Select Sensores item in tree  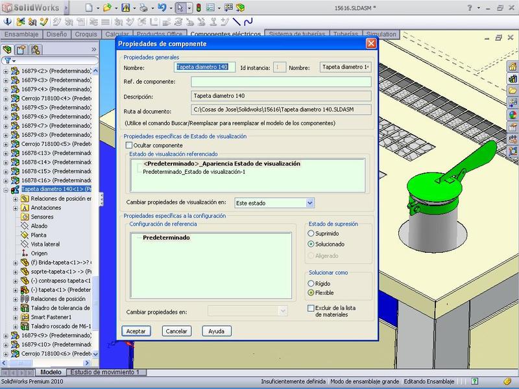pos(42,217)
